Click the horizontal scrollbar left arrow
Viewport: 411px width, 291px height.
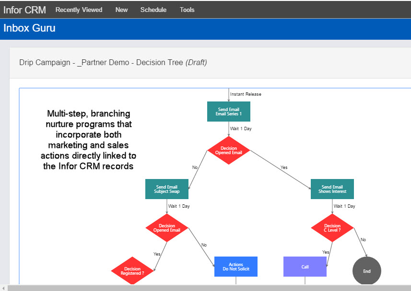pos(3,288)
